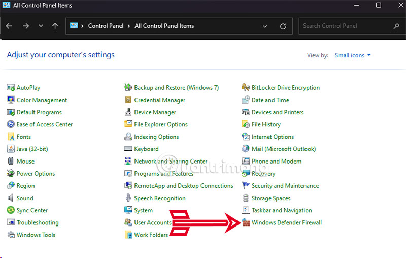This screenshot has width=406, height=258.
Task: Open the User Accounts icon
Action: click(128, 222)
